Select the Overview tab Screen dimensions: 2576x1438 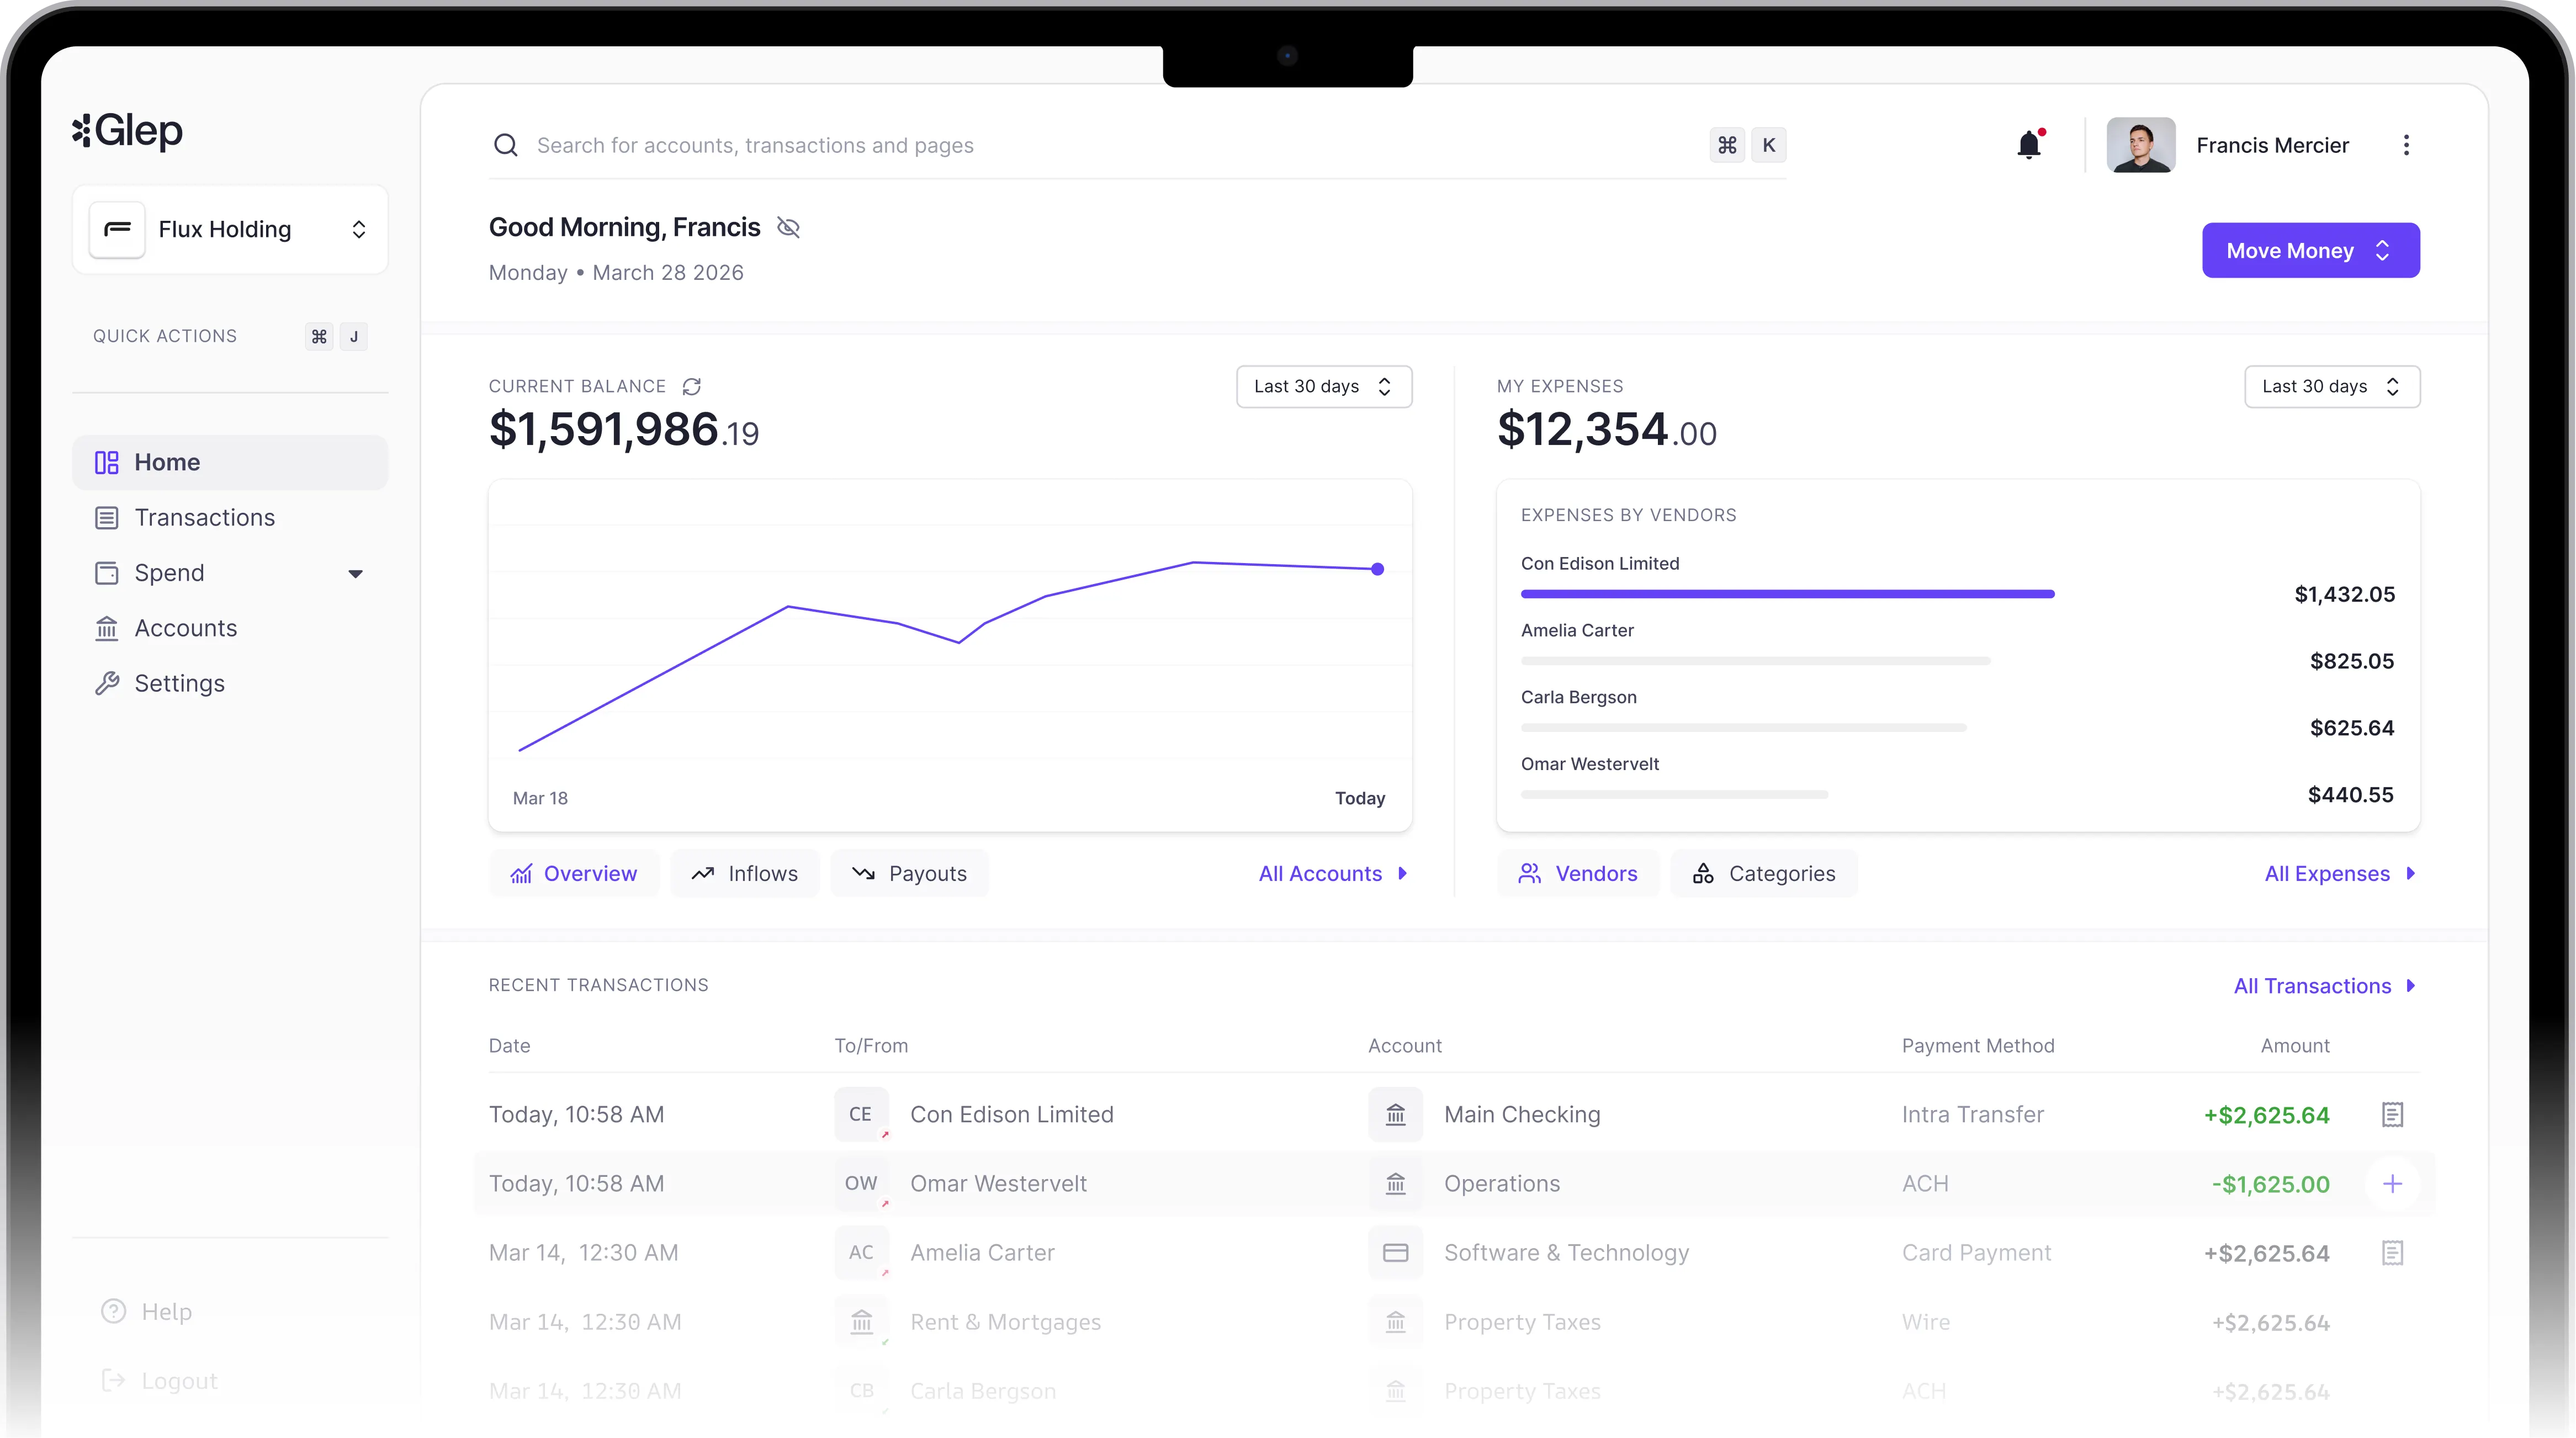pyautogui.click(x=574, y=873)
